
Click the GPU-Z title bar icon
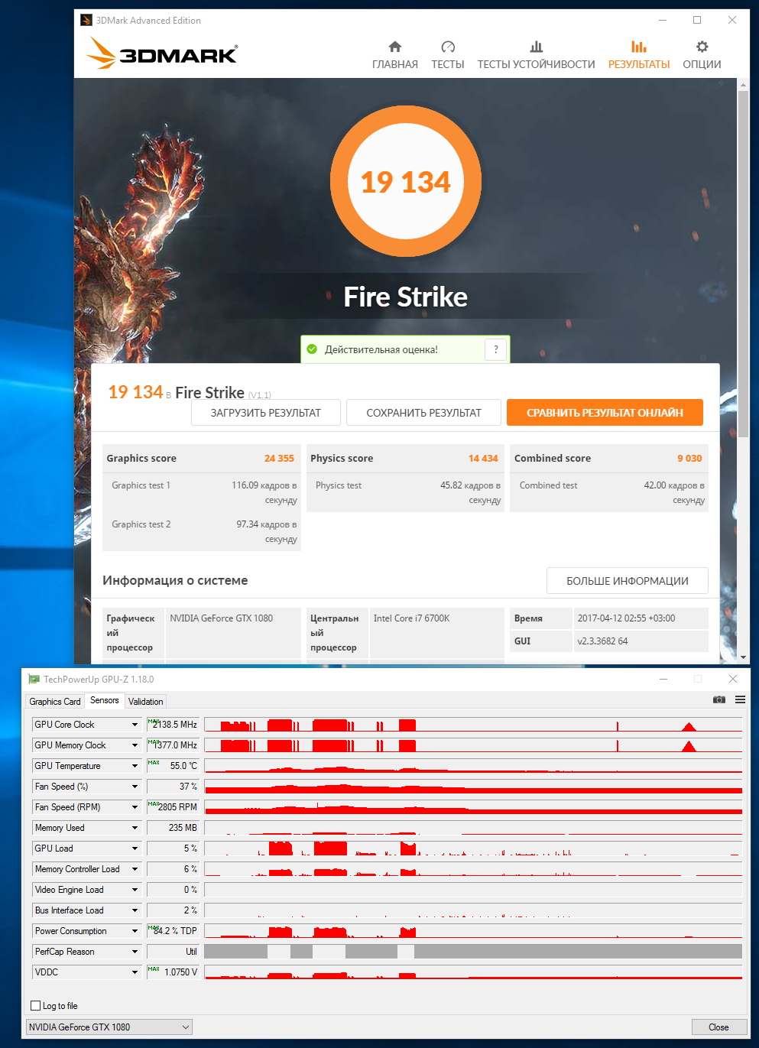tap(34, 679)
